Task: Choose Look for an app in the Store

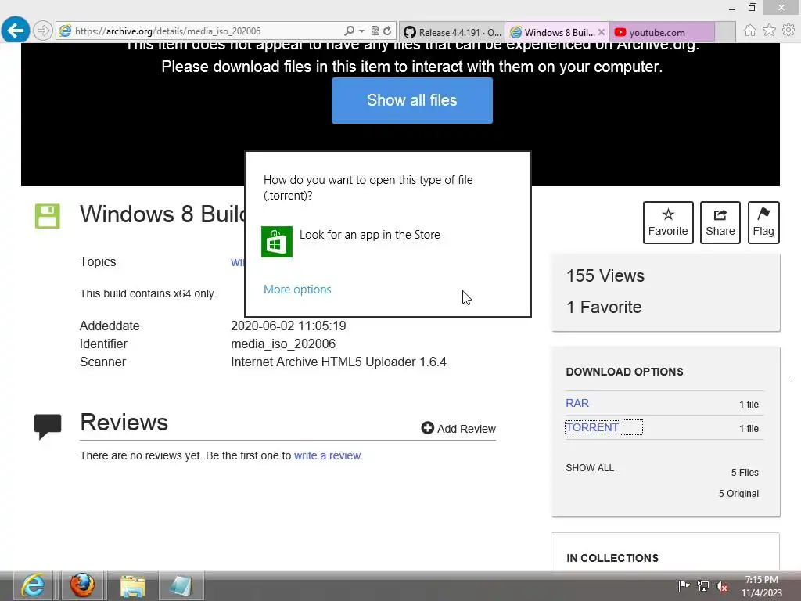Action: [369, 235]
